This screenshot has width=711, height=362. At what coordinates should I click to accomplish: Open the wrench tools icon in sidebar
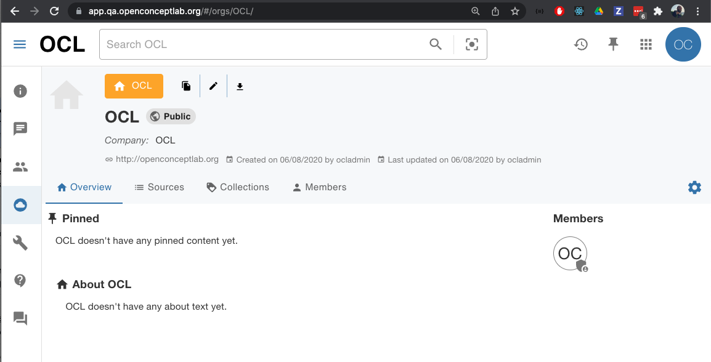tap(20, 243)
